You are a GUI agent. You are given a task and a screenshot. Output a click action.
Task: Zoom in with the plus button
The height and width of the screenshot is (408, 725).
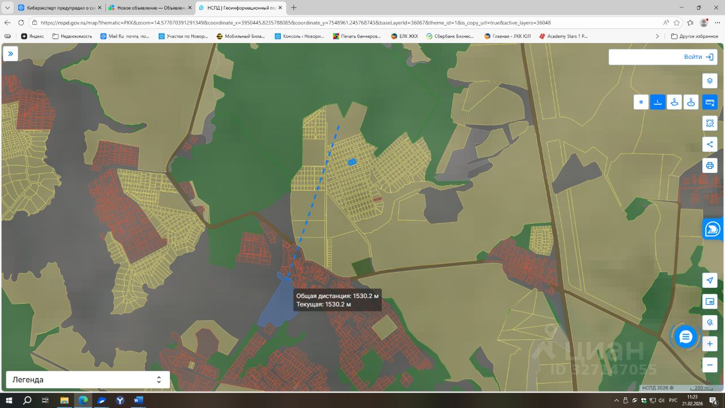pyautogui.click(x=710, y=344)
